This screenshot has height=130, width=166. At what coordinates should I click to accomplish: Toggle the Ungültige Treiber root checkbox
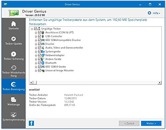pyautogui.click(x=36, y=29)
